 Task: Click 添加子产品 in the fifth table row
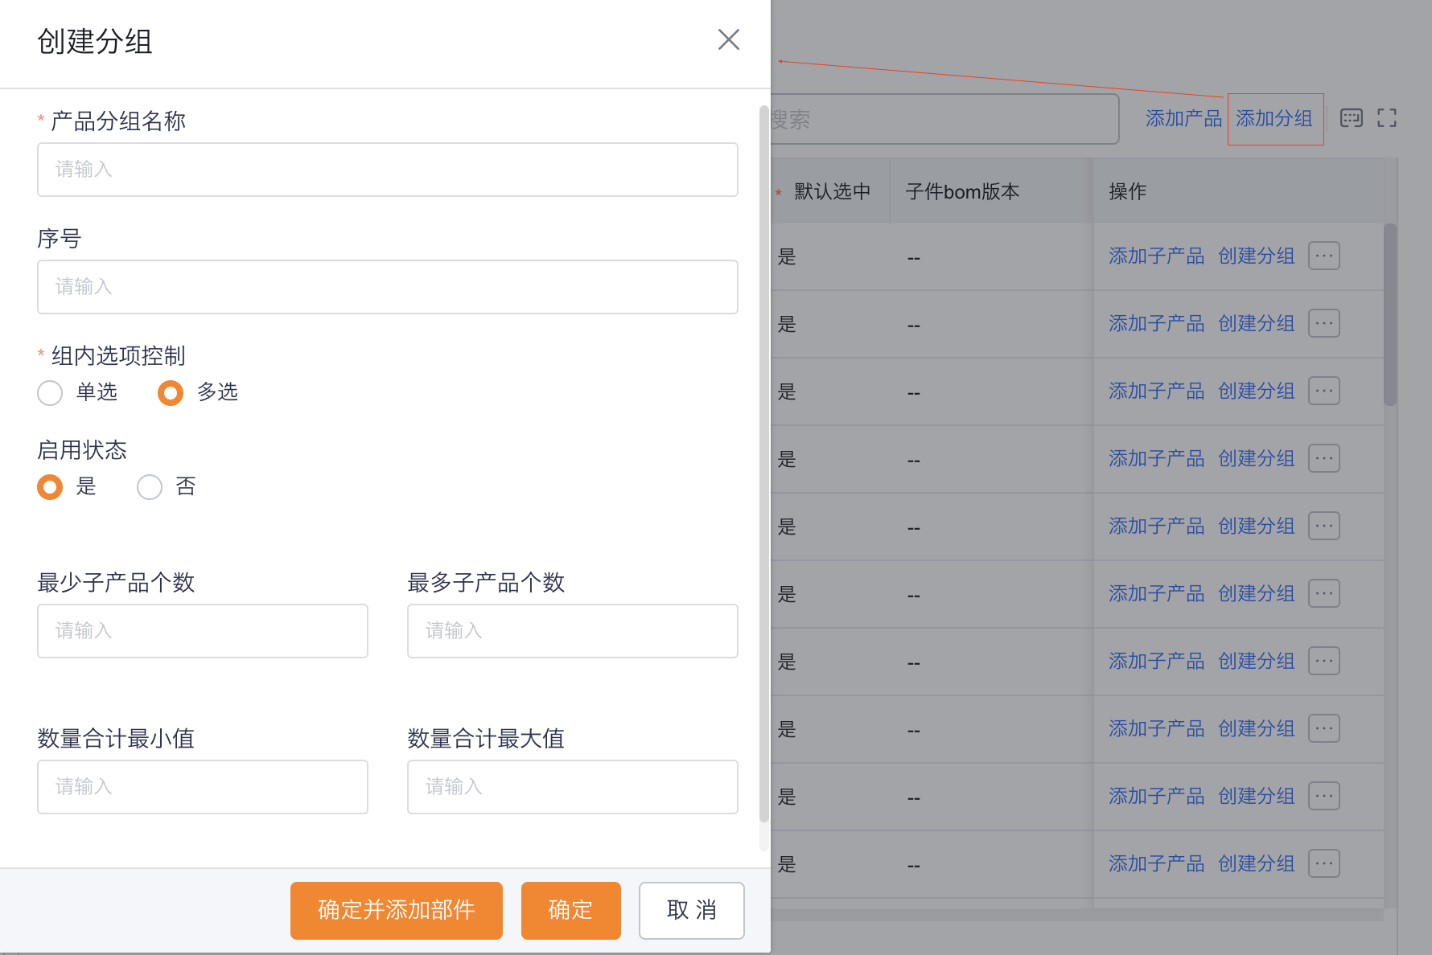1156,527
